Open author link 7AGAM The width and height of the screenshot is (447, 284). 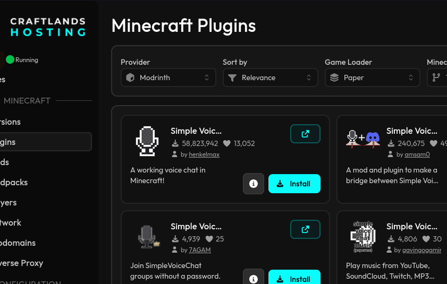point(200,250)
